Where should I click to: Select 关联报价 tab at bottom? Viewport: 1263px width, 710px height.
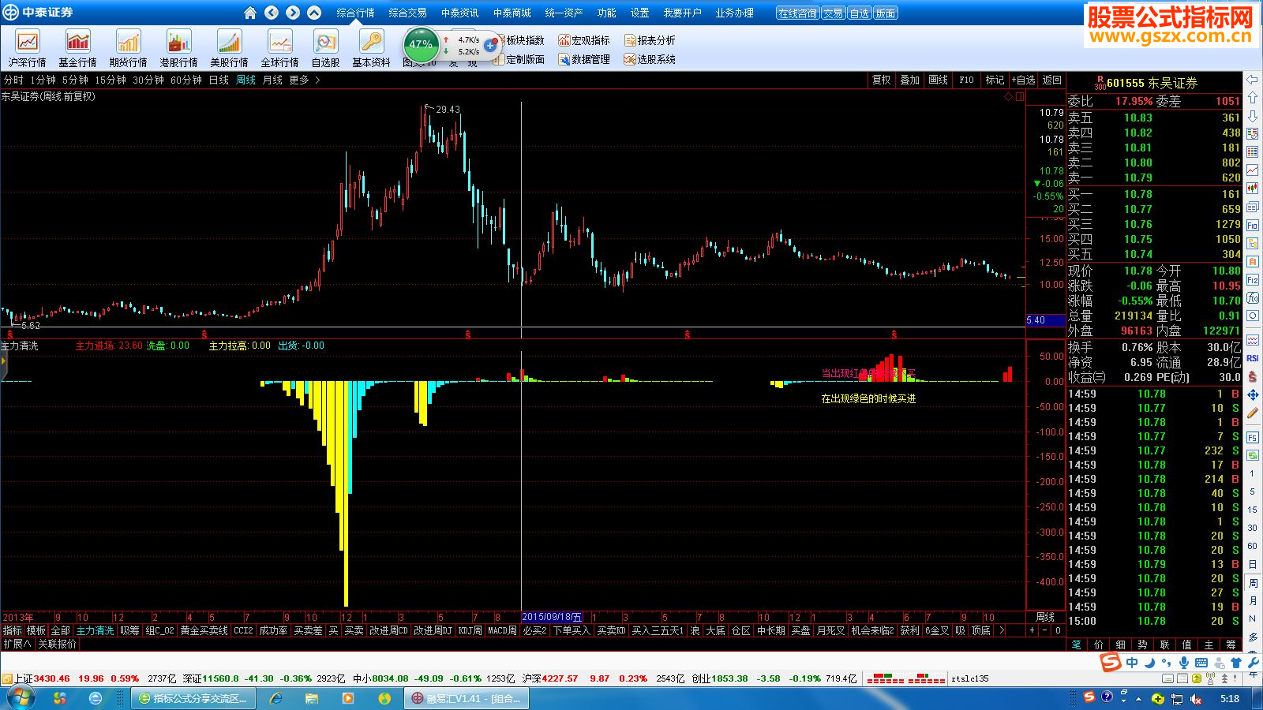coord(57,644)
